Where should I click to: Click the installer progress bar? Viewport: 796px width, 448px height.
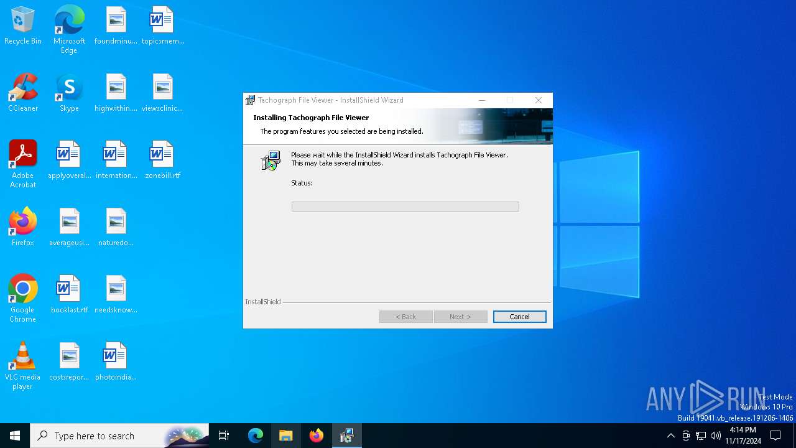coord(405,207)
